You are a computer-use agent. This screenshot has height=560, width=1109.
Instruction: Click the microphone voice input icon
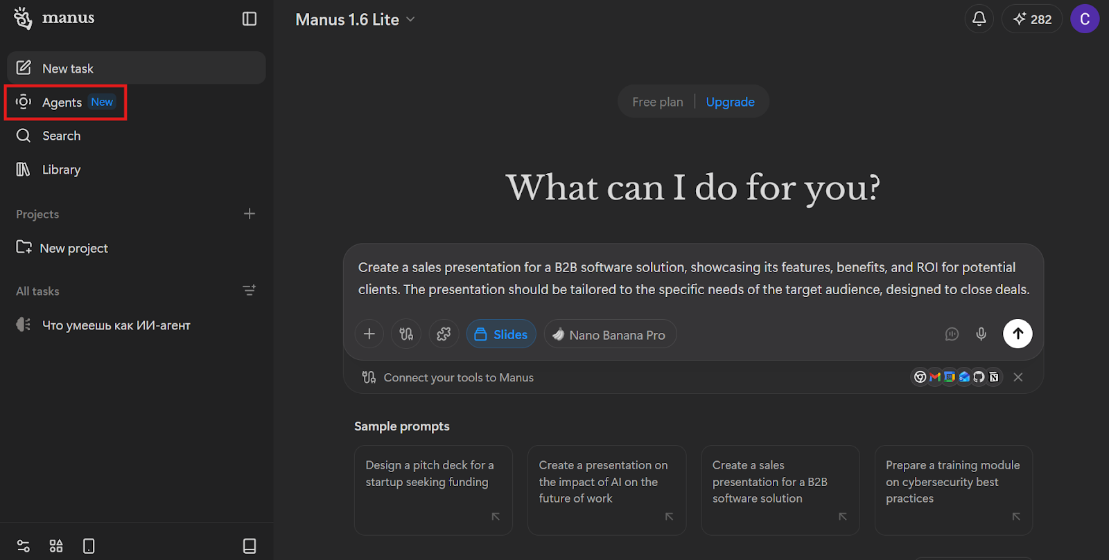point(981,334)
